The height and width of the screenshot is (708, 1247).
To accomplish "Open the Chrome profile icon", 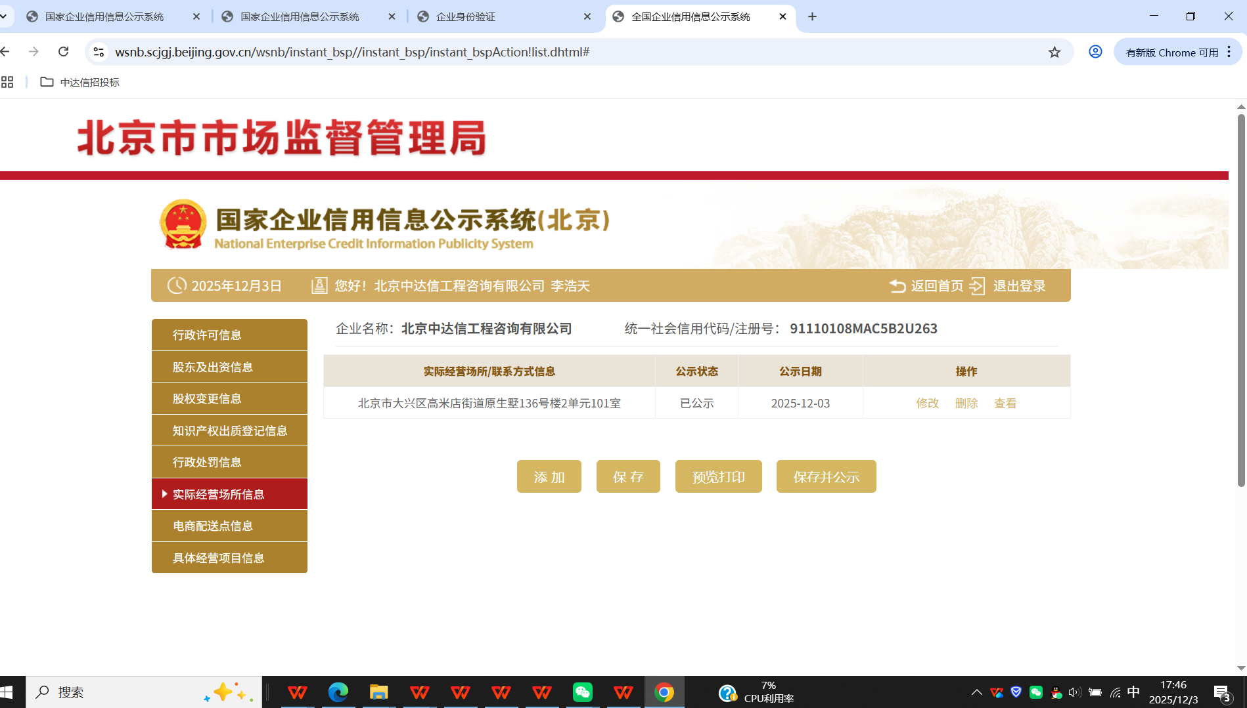I will [x=1095, y=52].
